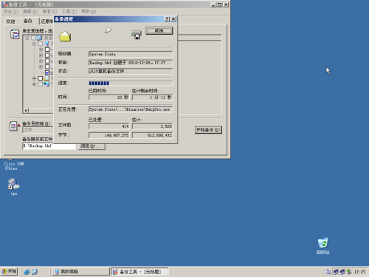Expand the first drive node under My Computer
Viewport: 369px width, 277px height.
(x=41, y=49)
